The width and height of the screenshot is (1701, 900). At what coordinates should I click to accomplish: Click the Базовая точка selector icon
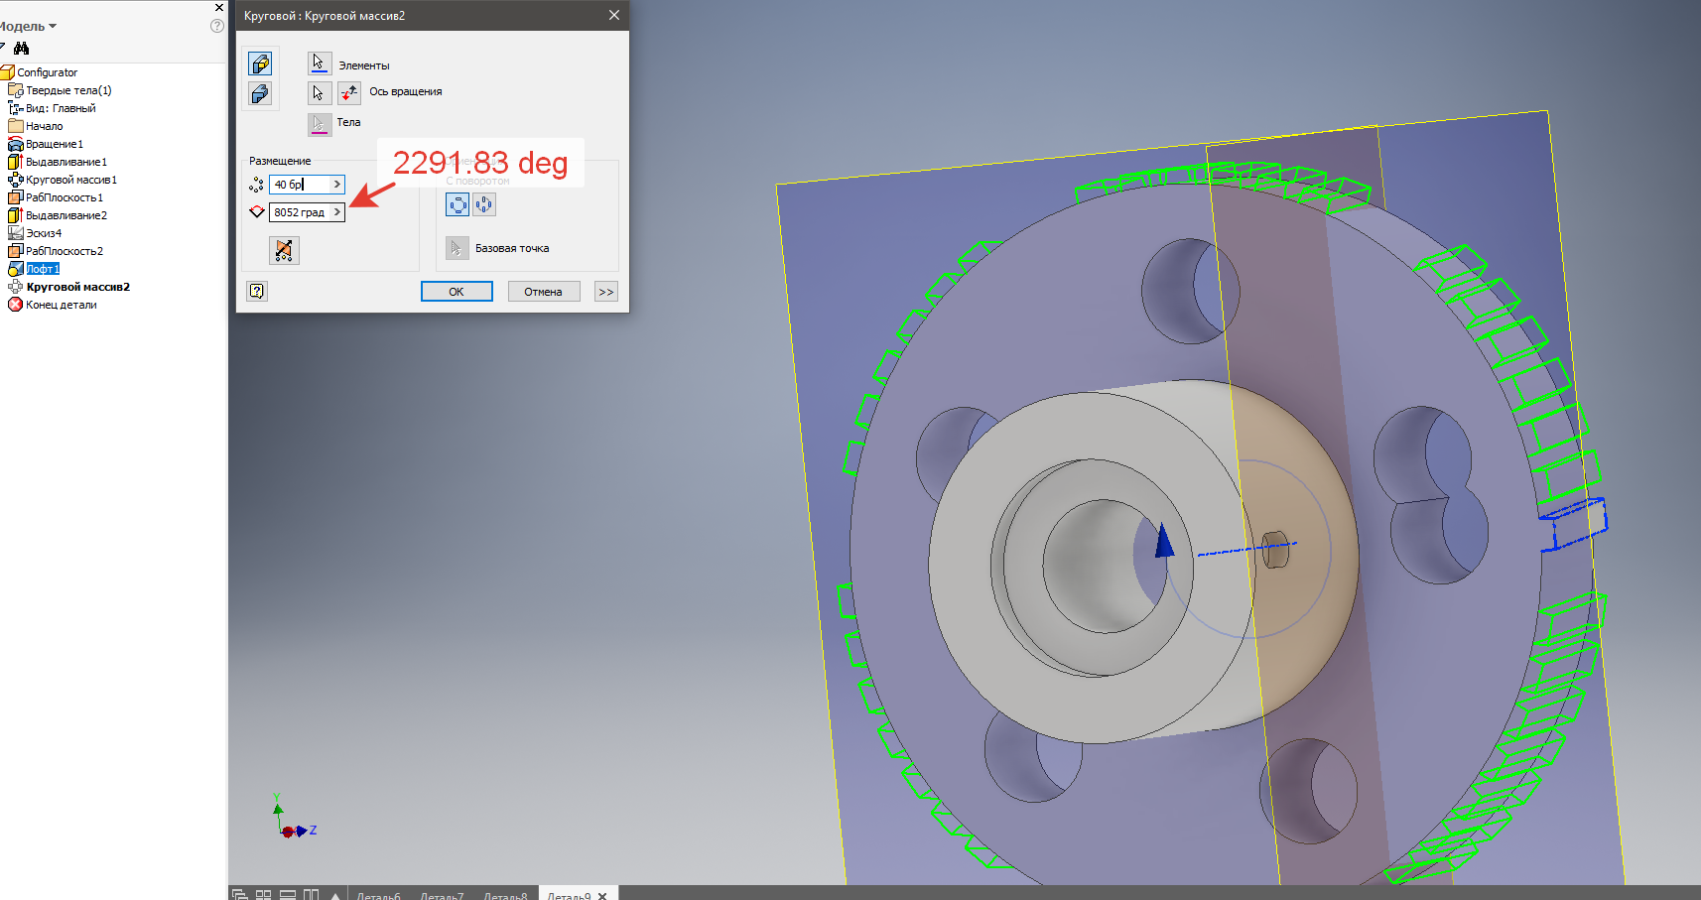coord(456,248)
